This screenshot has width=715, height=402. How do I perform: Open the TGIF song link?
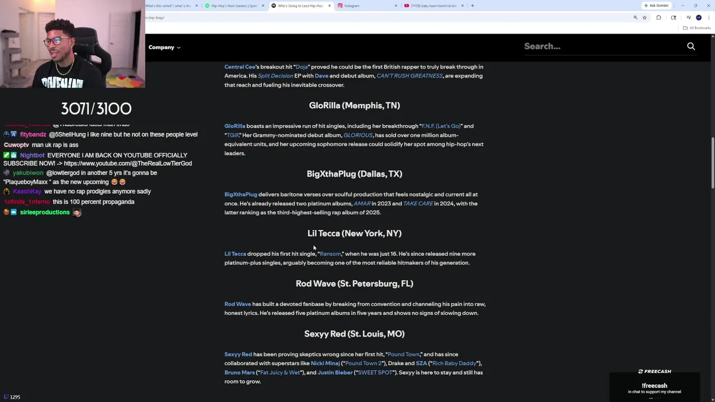click(x=232, y=135)
